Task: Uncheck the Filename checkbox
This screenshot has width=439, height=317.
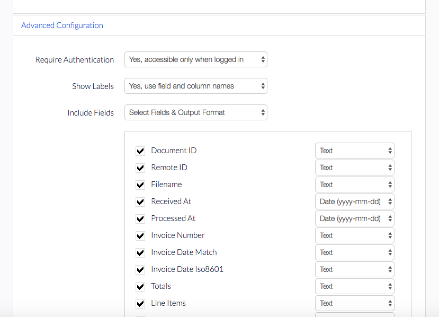Action: [x=140, y=184]
